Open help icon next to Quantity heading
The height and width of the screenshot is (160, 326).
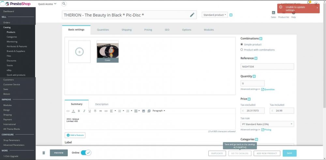254,77
